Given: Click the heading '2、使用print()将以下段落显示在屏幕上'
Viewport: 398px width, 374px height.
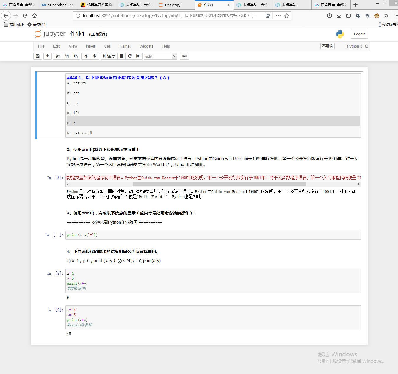Looking at the screenshot, I should (x=103, y=149).
